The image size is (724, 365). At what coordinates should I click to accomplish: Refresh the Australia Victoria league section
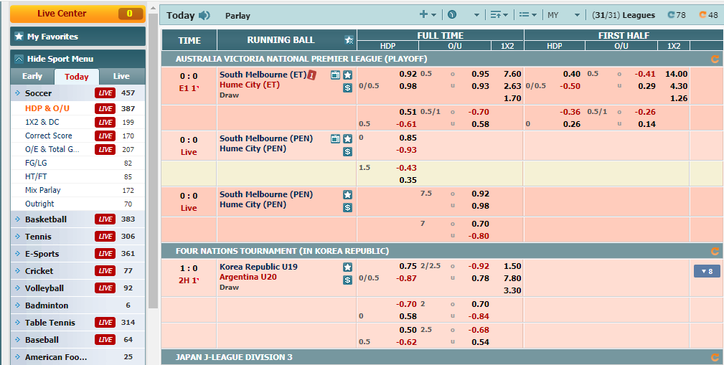(x=714, y=60)
